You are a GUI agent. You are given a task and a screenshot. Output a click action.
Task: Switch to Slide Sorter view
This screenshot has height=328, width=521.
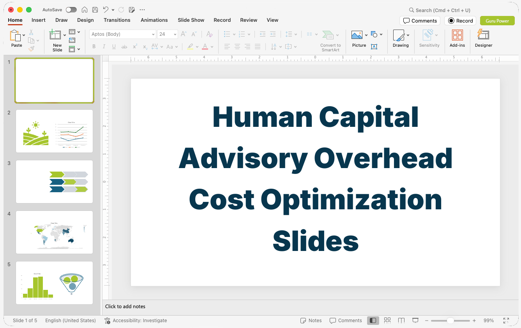click(x=387, y=321)
